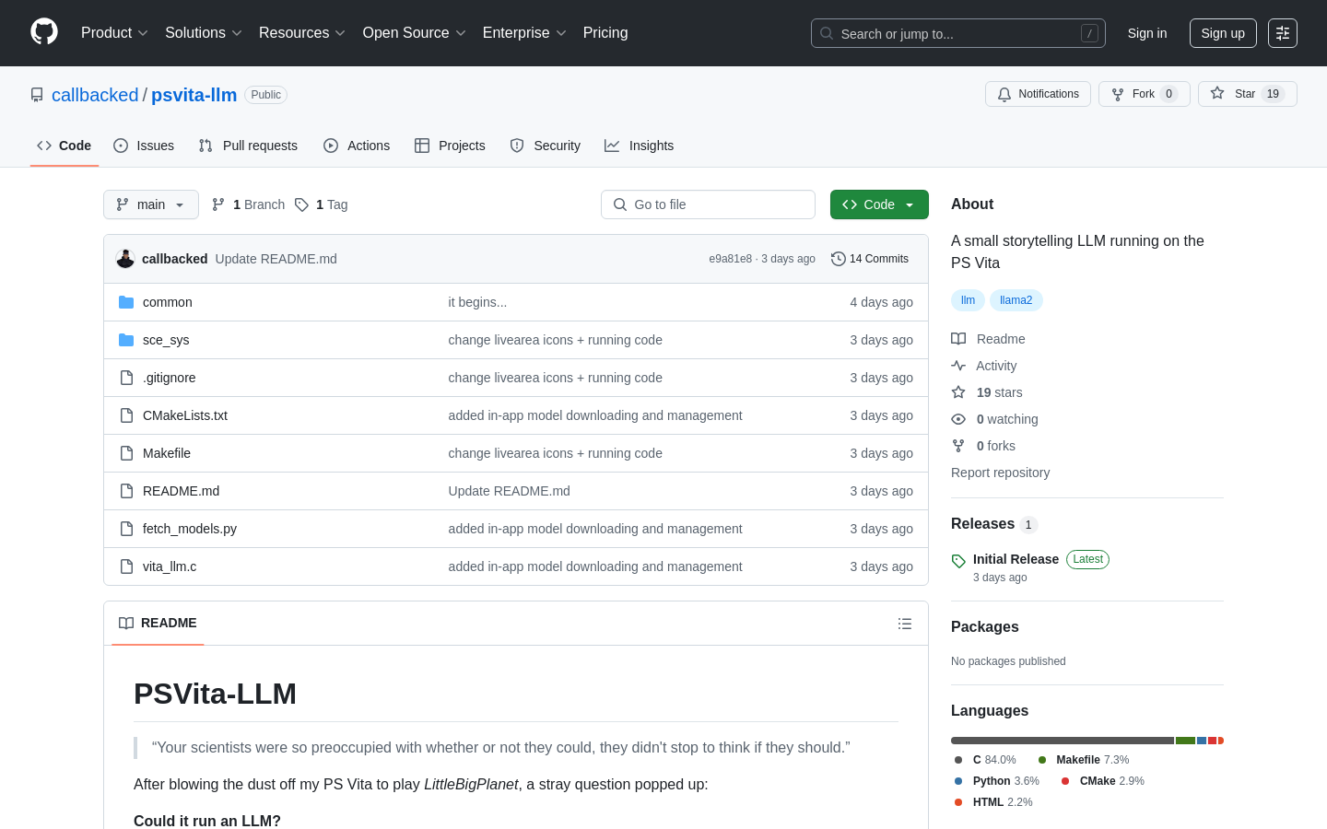
Task: Open the Pull requests tab
Action: [x=248, y=146]
